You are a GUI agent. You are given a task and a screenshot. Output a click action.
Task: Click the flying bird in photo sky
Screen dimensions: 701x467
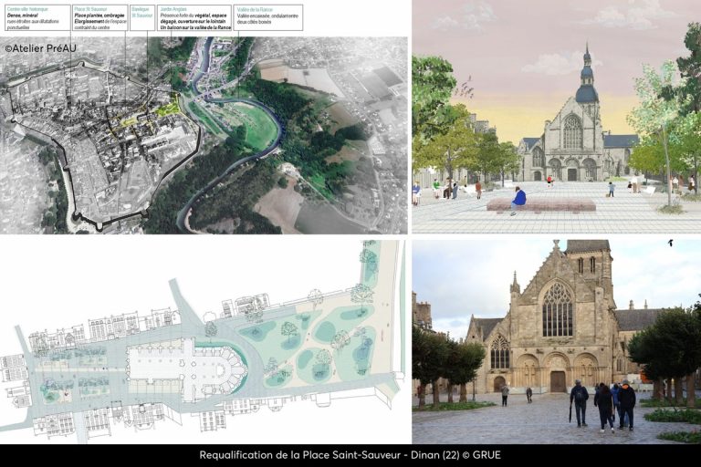click(669, 244)
